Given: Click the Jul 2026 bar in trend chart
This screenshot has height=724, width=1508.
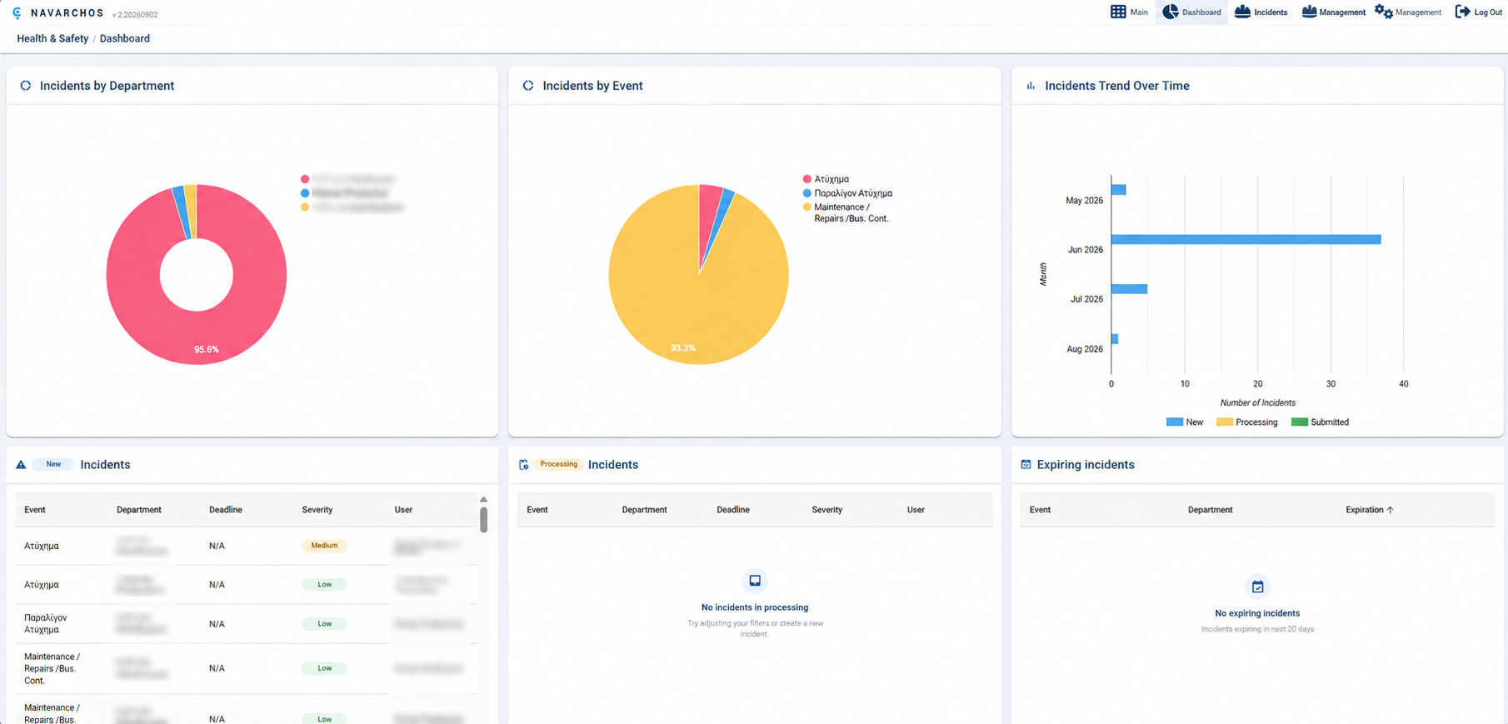Looking at the screenshot, I should coord(1129,289).
